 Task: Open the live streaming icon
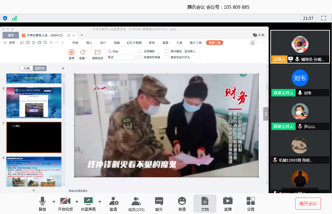coord(228,201)
